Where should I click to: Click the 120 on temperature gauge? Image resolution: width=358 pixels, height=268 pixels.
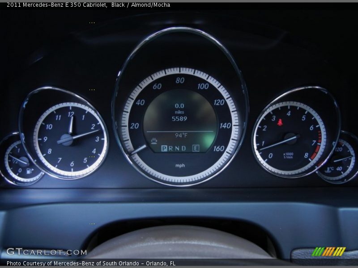[x=338, y=150]
